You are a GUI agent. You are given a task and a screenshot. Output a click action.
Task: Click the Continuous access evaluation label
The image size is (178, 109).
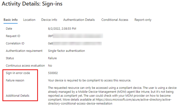click(x=25, y=66)
